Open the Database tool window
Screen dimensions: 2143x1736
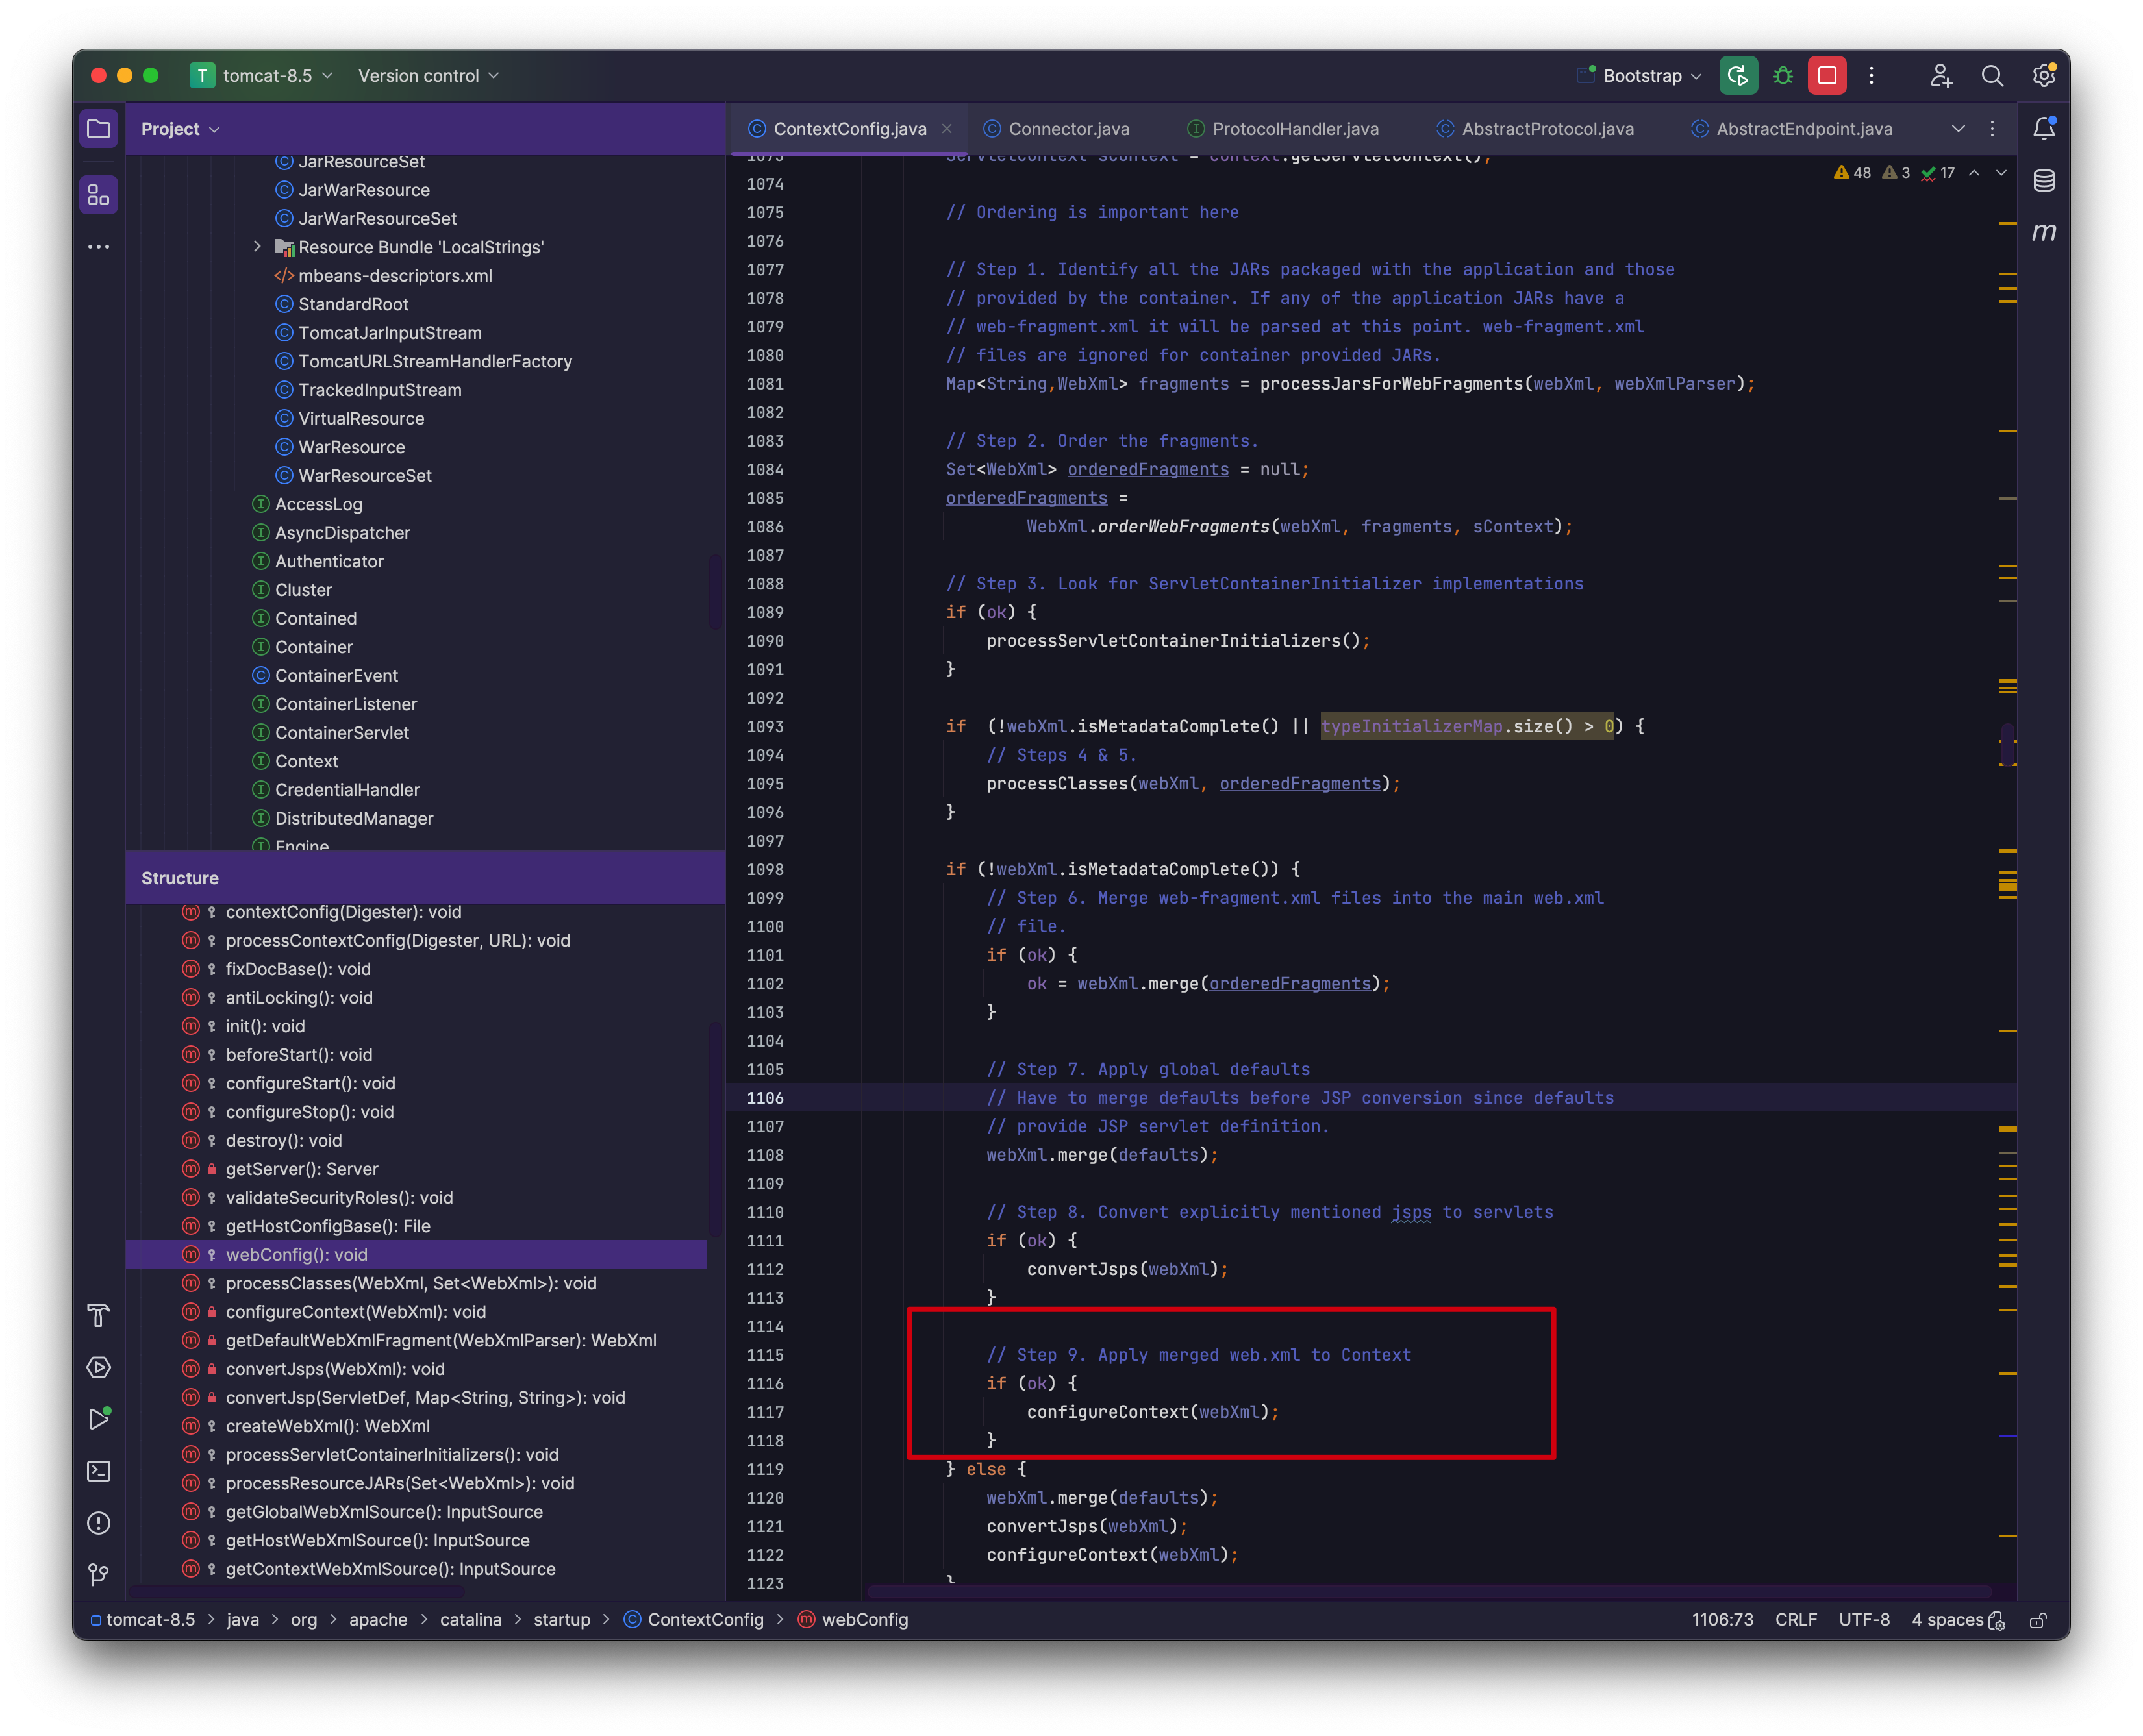2044,181
